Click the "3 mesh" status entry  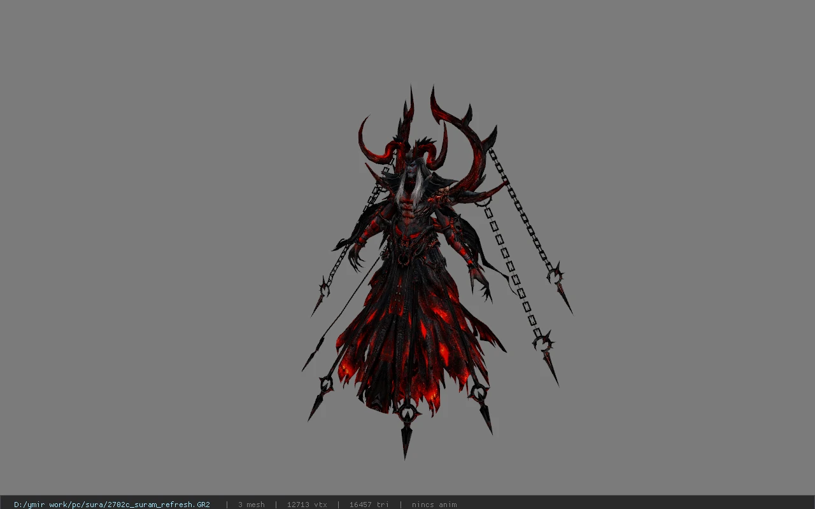(252, 505)
